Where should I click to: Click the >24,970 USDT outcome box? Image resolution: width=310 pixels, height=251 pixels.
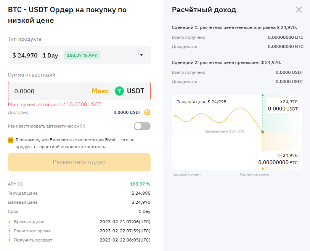click(283, 106)
